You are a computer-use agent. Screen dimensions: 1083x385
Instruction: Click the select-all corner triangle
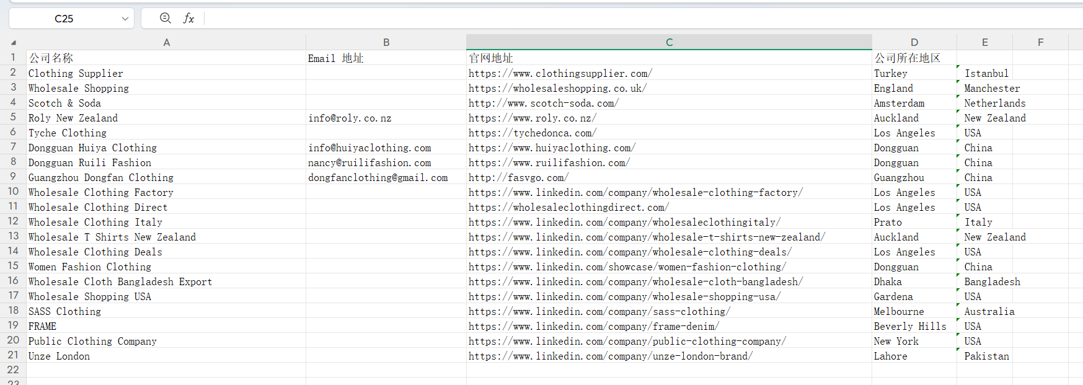coord(14,43)
